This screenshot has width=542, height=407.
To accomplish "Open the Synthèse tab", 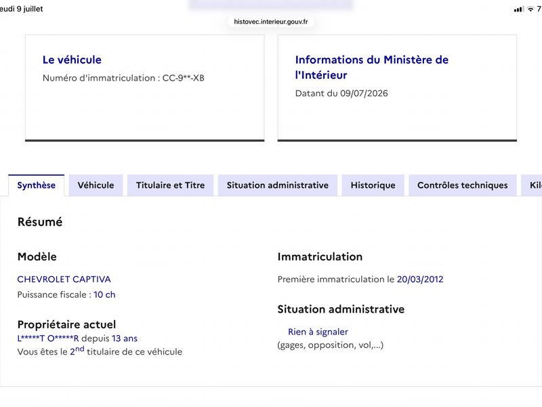I will click(x=37, y=185).
